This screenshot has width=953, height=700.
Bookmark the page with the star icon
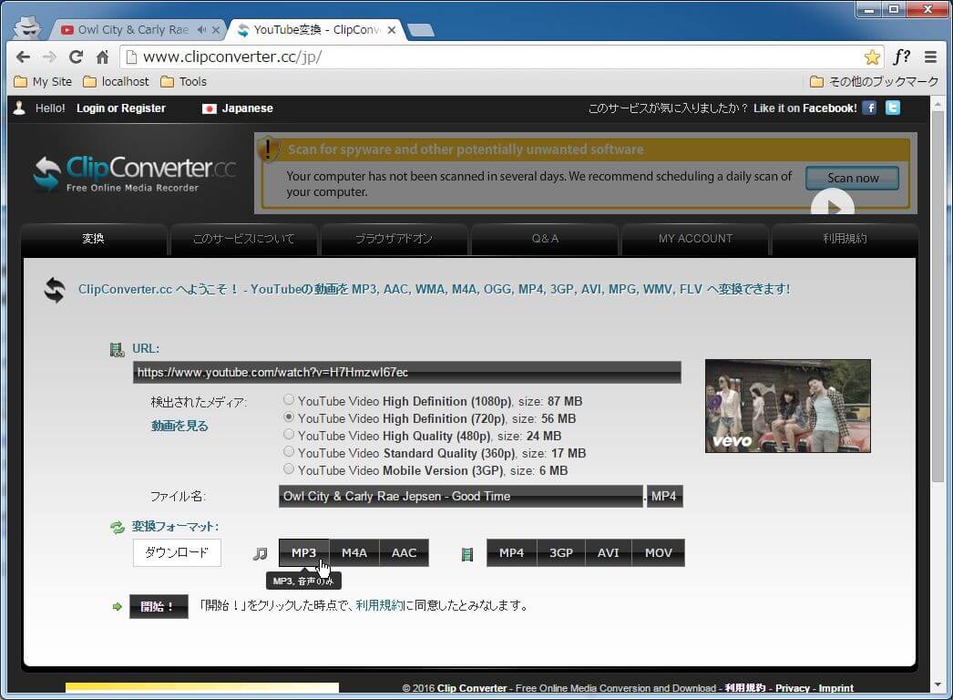click(872, 57)
